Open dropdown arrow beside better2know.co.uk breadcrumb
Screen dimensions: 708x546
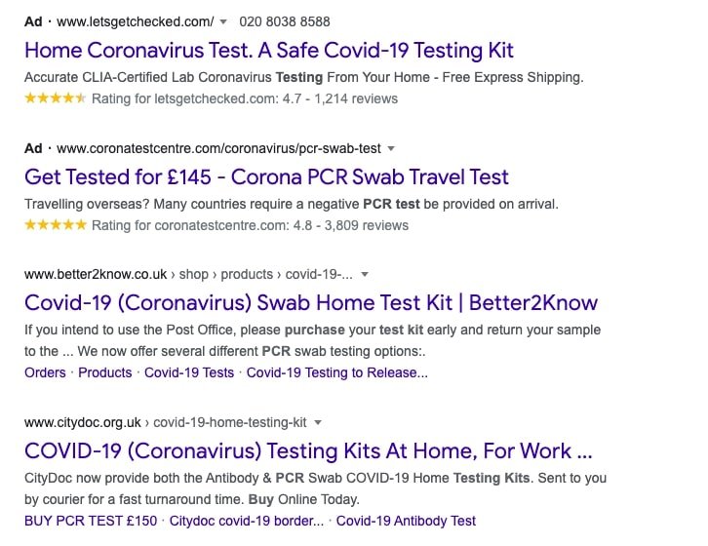[x=365, y=275]
